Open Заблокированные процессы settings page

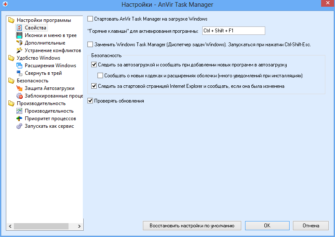pyautogui.click(x=54, y=96)
